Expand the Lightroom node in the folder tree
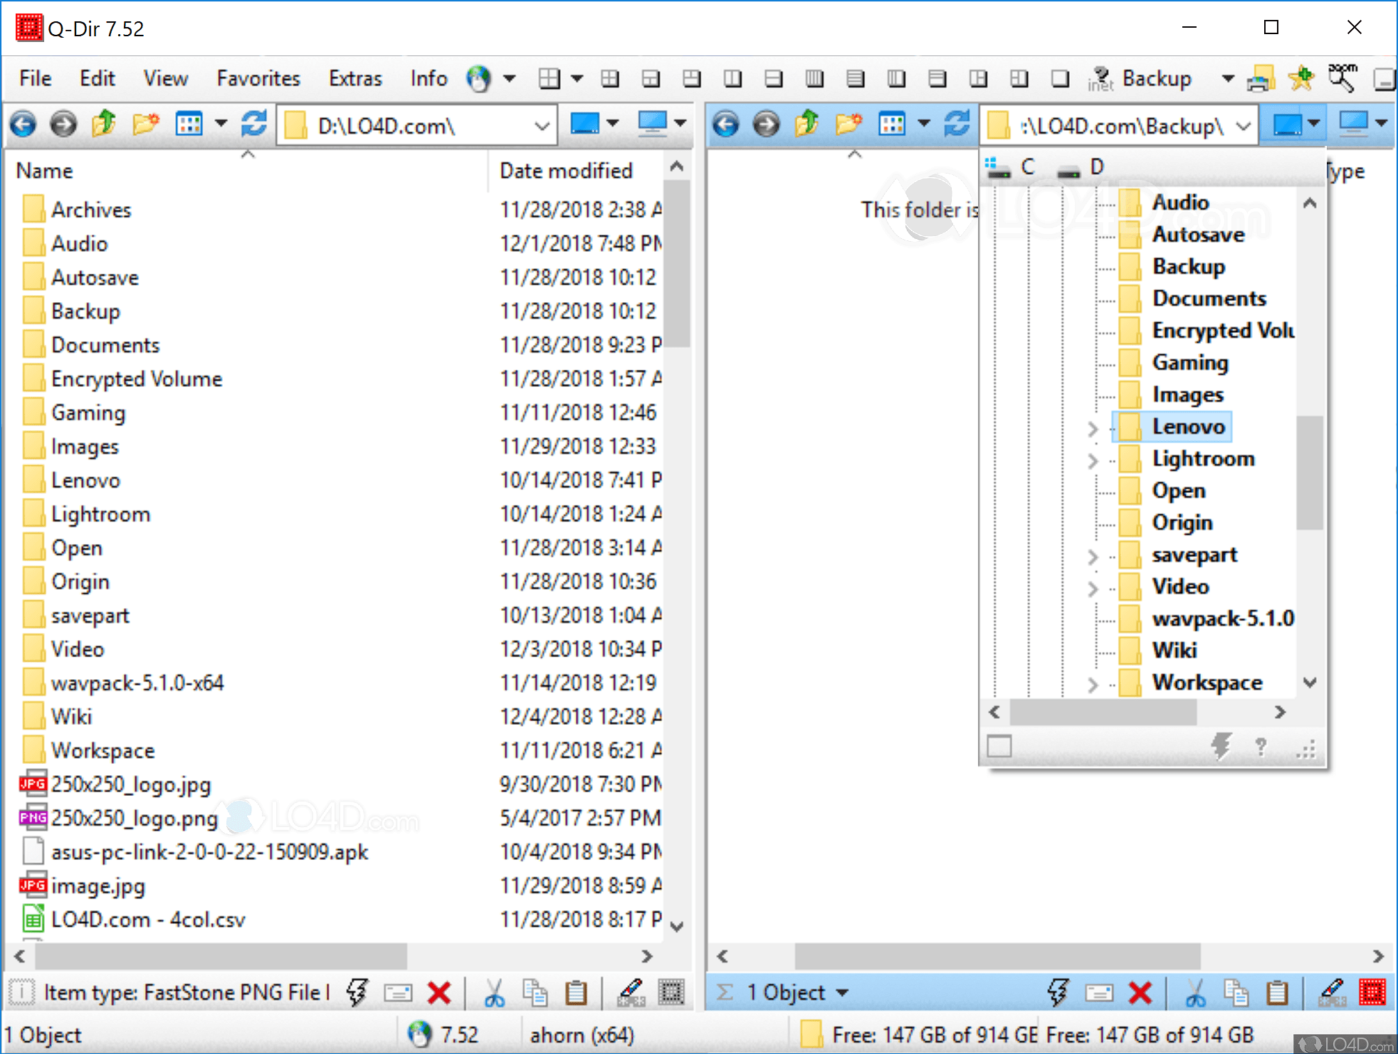 pyautogui.click(x=1093, y=460)
